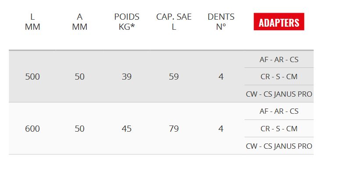Click CR - S - CM in the 500 row
Image resolution: width=339 pixels, height=178 pixels.
click(279, 77)
